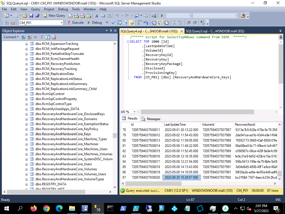Cut selection with the scissors icon
The height and width of the screenshot is (214, 285).
tap(97, 16)
